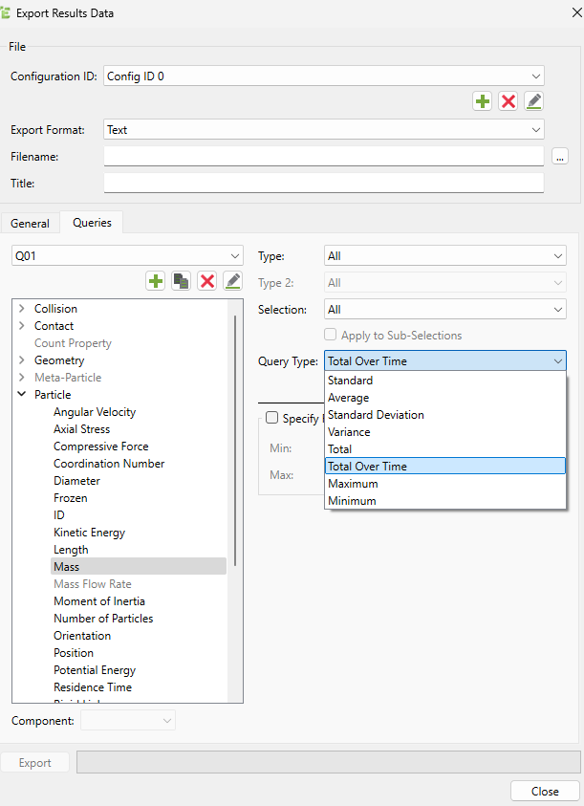Collapse the Query Type dropdown
The width and height of the screenshot is (584, 806).
tap(445, 360)
